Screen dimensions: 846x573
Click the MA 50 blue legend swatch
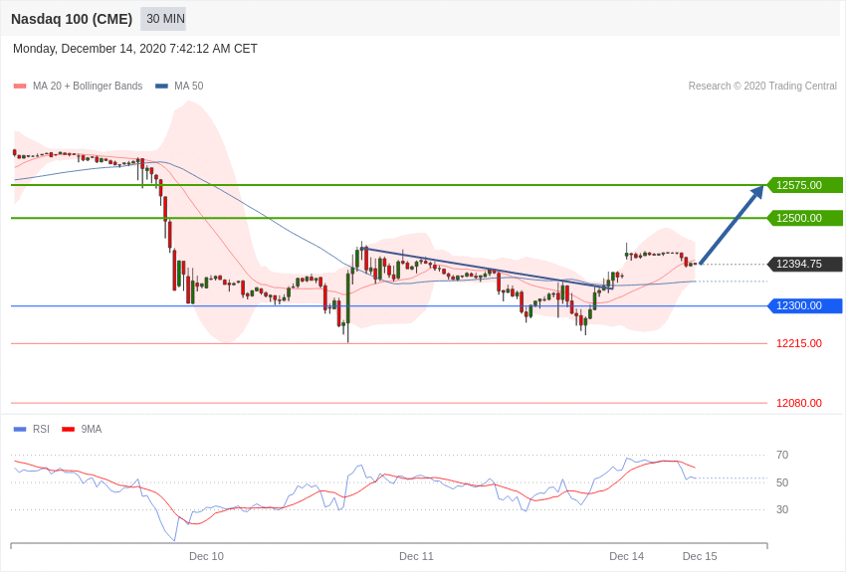pyautogui.click(x=161, y=87)
